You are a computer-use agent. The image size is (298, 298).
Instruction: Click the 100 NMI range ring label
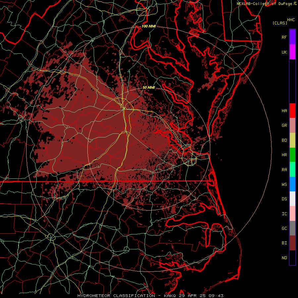pyautogui.click(x=149, y=26)
